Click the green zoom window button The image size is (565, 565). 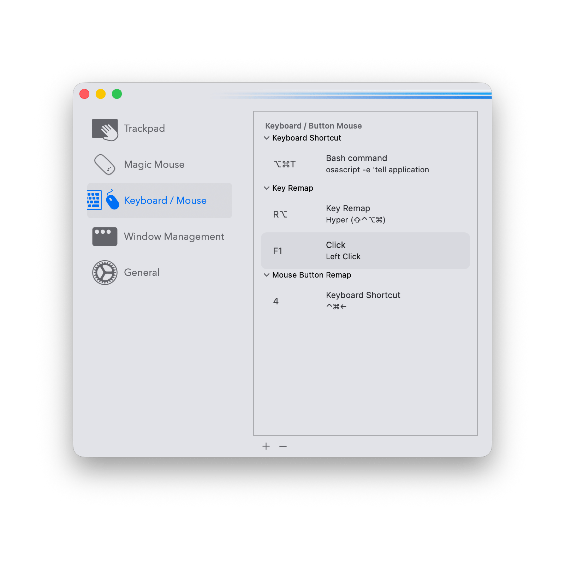[x=117, y=94]
